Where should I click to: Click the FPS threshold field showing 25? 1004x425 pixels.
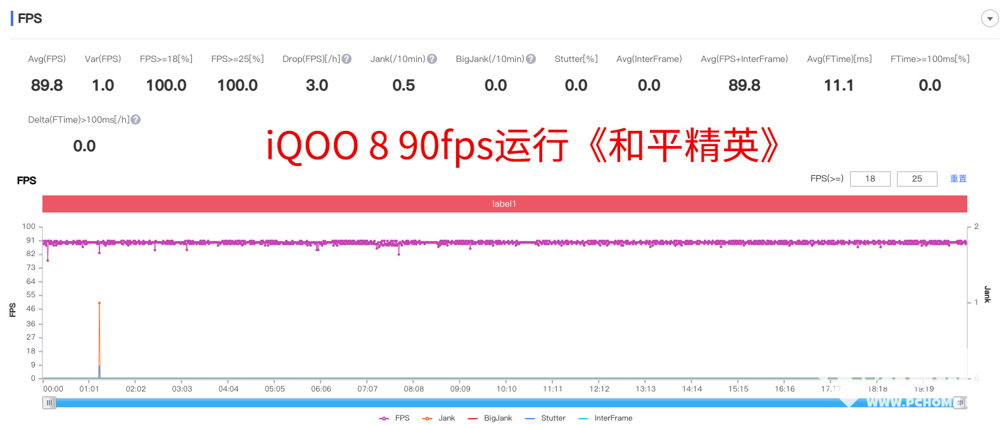click(x=917, y=179)
